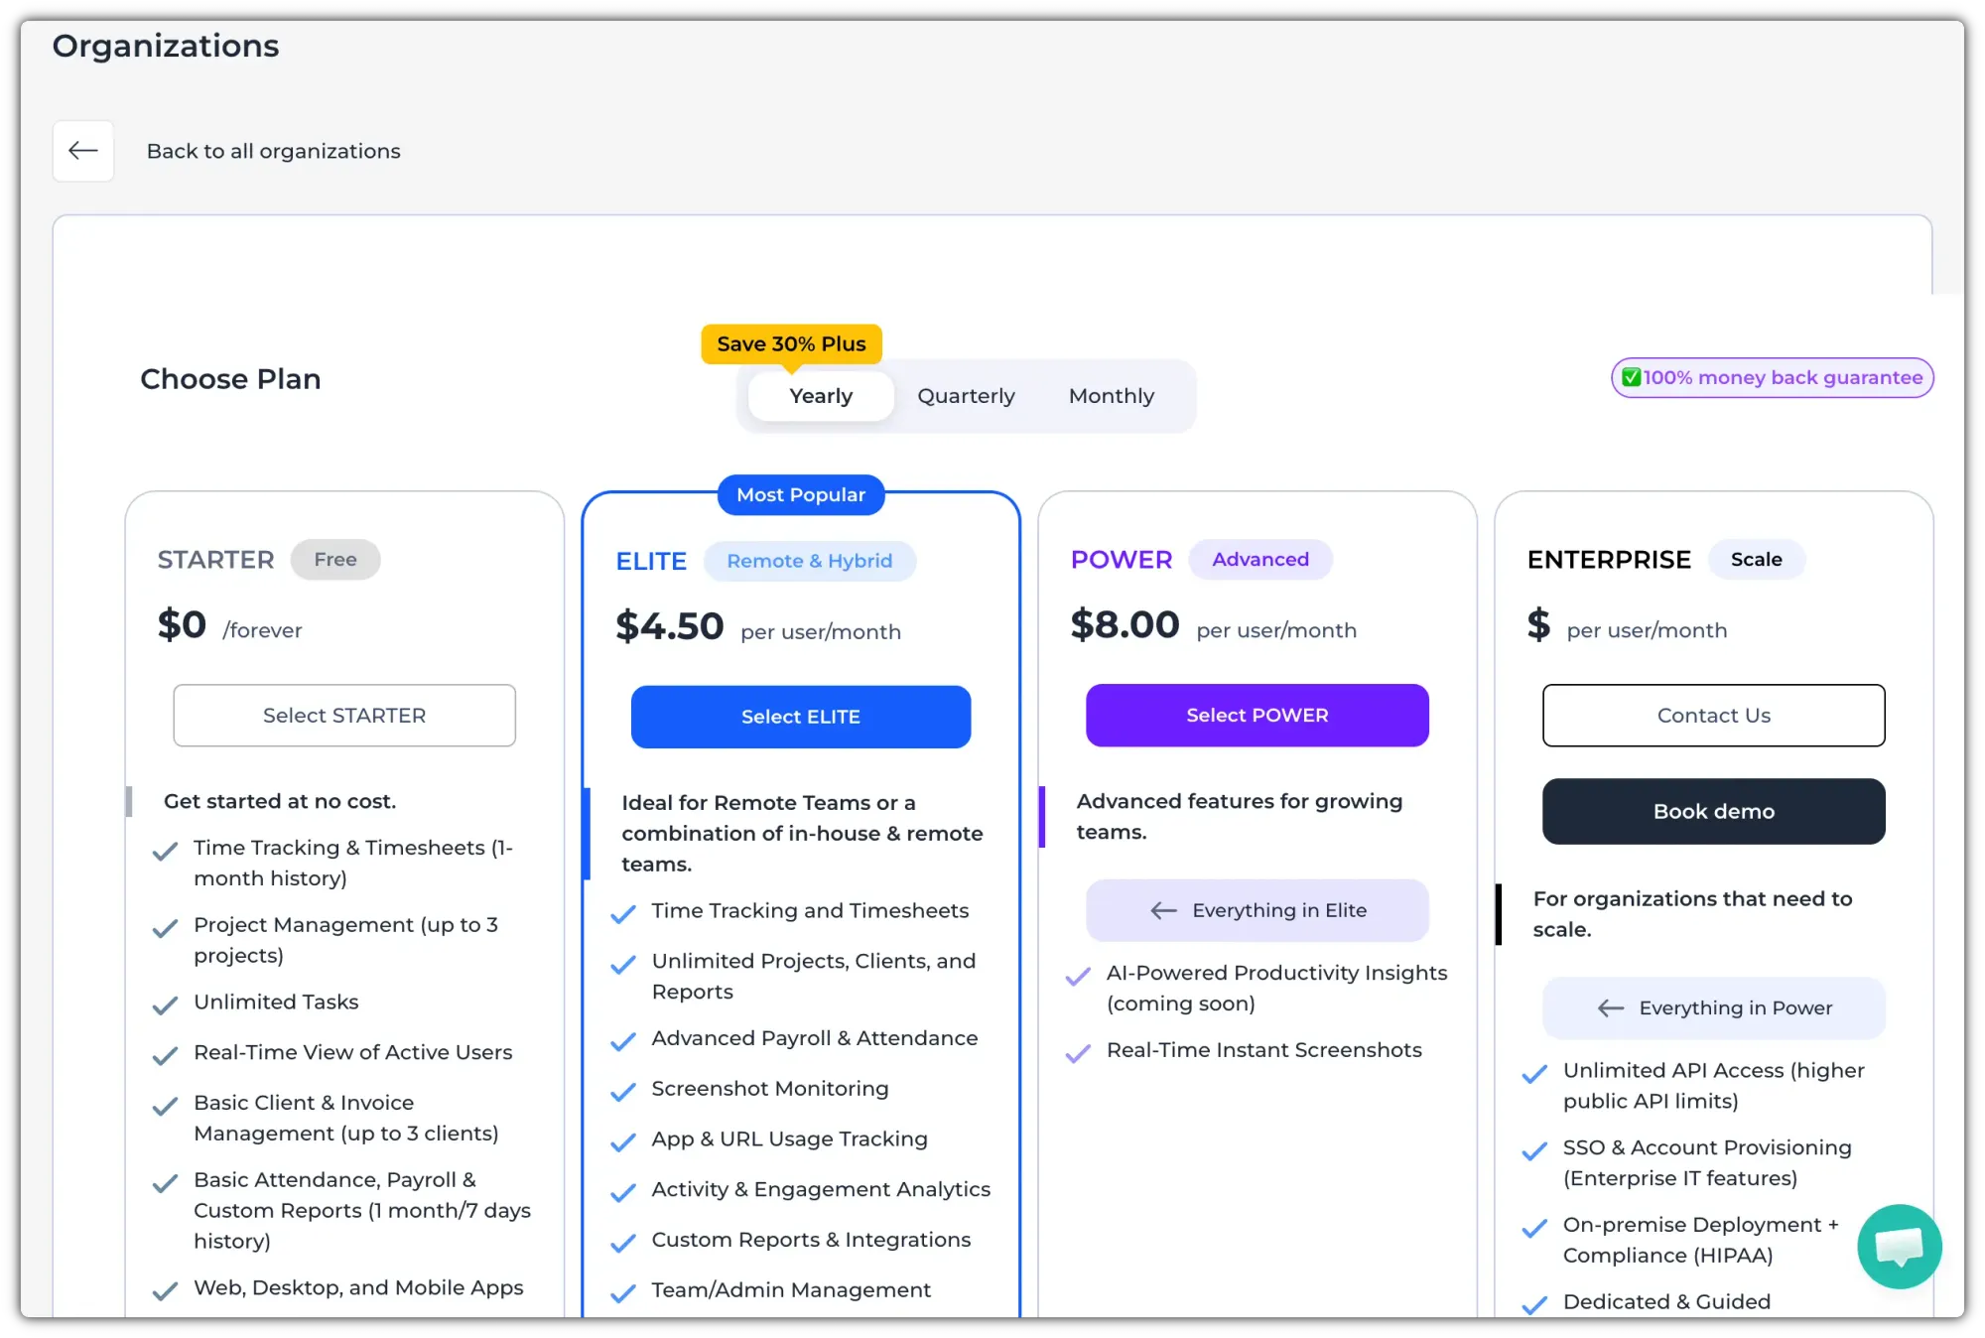Click the Save 30% Plus tag
1985x1338 pixels.
[x=791, y=343]
